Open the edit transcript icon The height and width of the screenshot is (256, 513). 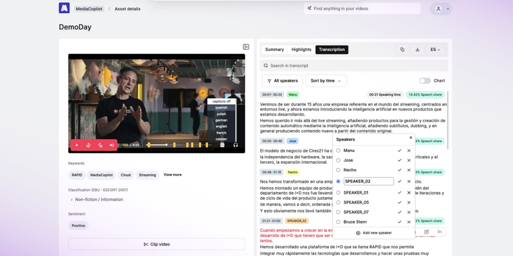pyautogui.click(x=427, y=232)
